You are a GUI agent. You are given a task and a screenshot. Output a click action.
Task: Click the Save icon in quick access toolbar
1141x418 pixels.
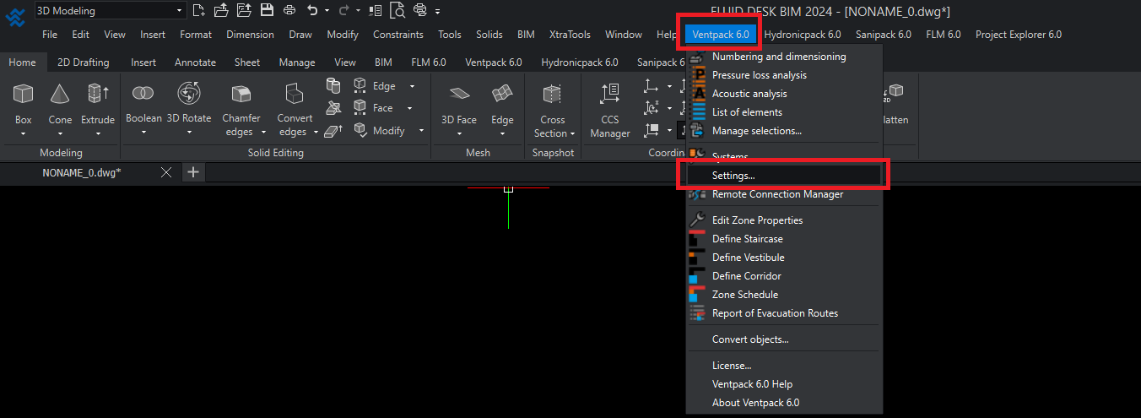click(x=267, y=11)
